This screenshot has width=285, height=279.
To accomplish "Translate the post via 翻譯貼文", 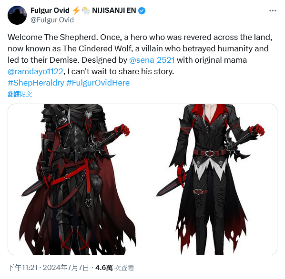I will coord(20,94).
